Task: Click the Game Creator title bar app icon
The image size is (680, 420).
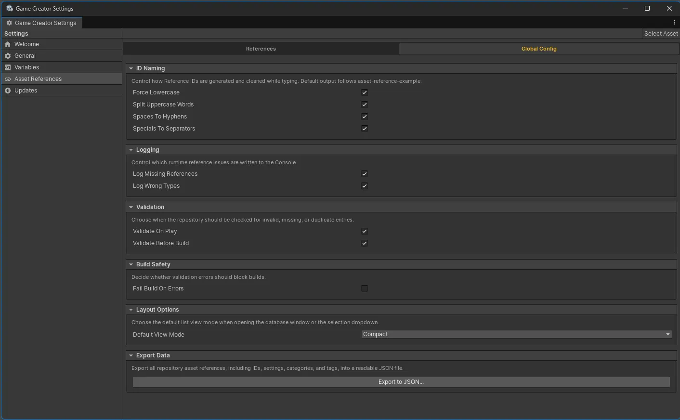Action: (9, 8)
